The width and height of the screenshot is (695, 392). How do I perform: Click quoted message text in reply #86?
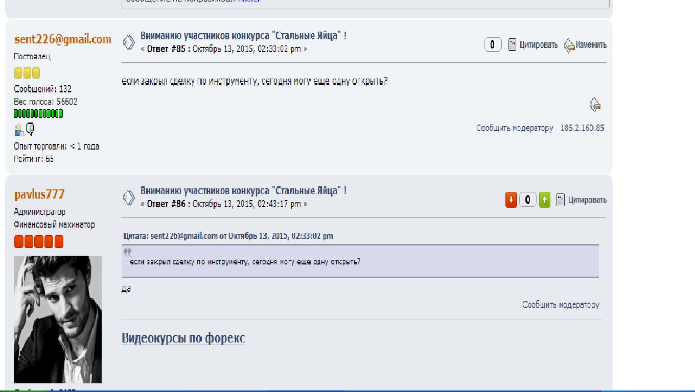tap(245, 262)
